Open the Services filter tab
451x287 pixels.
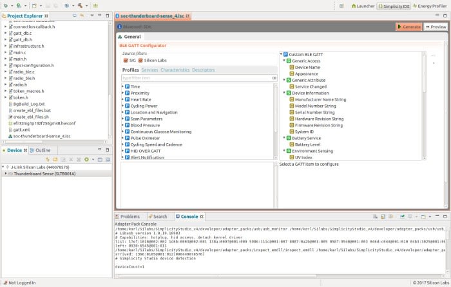(x=149, y=70)
